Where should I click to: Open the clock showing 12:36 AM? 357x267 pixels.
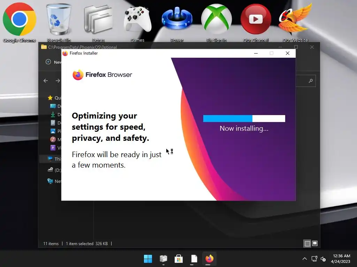pyautogui.click(x=341, y=259)
